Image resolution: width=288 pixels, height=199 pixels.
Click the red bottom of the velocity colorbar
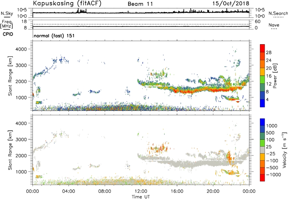(262, 178)
